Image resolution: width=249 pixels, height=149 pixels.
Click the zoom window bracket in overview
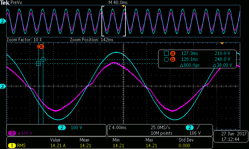click(114, 21)
